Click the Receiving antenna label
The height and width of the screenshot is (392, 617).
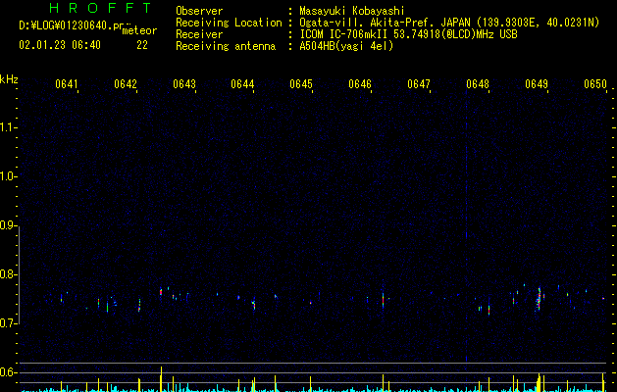coord(226,46)
